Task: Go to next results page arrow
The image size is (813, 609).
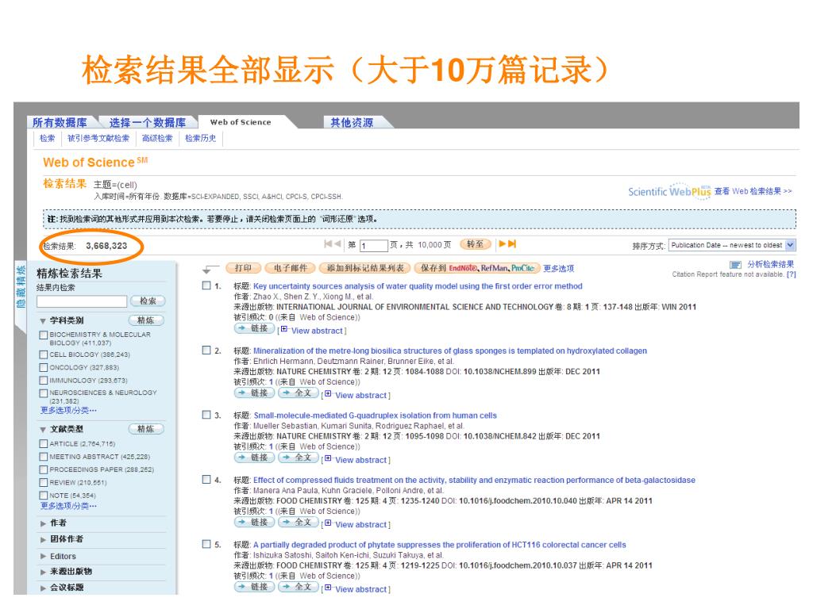Action: [x=502, y=244]
